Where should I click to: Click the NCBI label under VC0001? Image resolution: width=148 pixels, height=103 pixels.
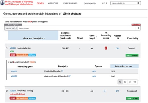click(x=12, y=51)
